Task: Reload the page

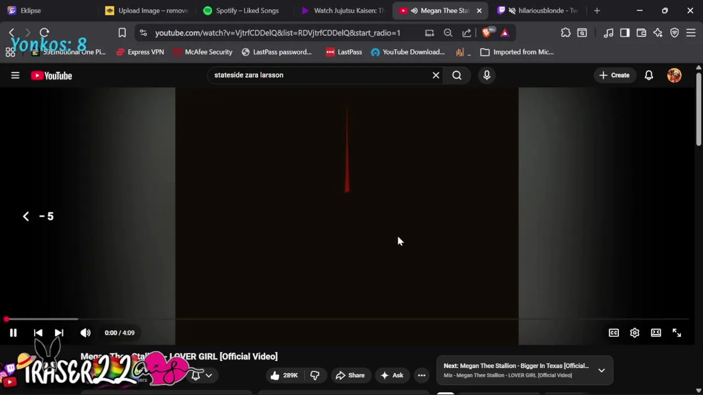Action: (44, 33)
